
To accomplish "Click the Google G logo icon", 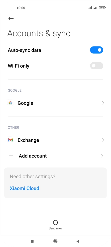I will (10, 103).
